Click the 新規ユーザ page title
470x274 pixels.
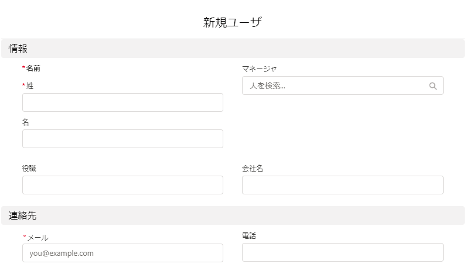(x=233, y=22)
